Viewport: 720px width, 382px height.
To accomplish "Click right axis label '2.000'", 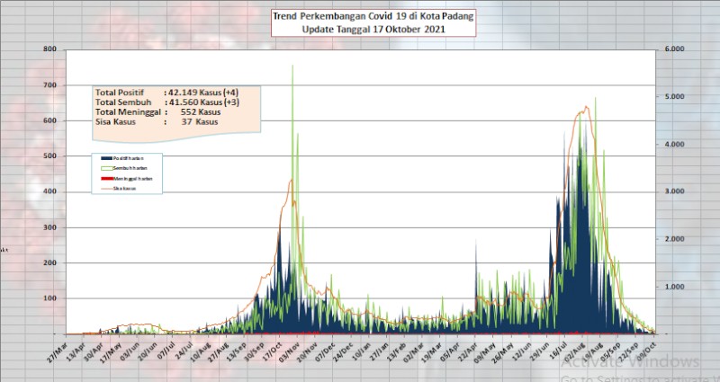I will click(674, 239).
